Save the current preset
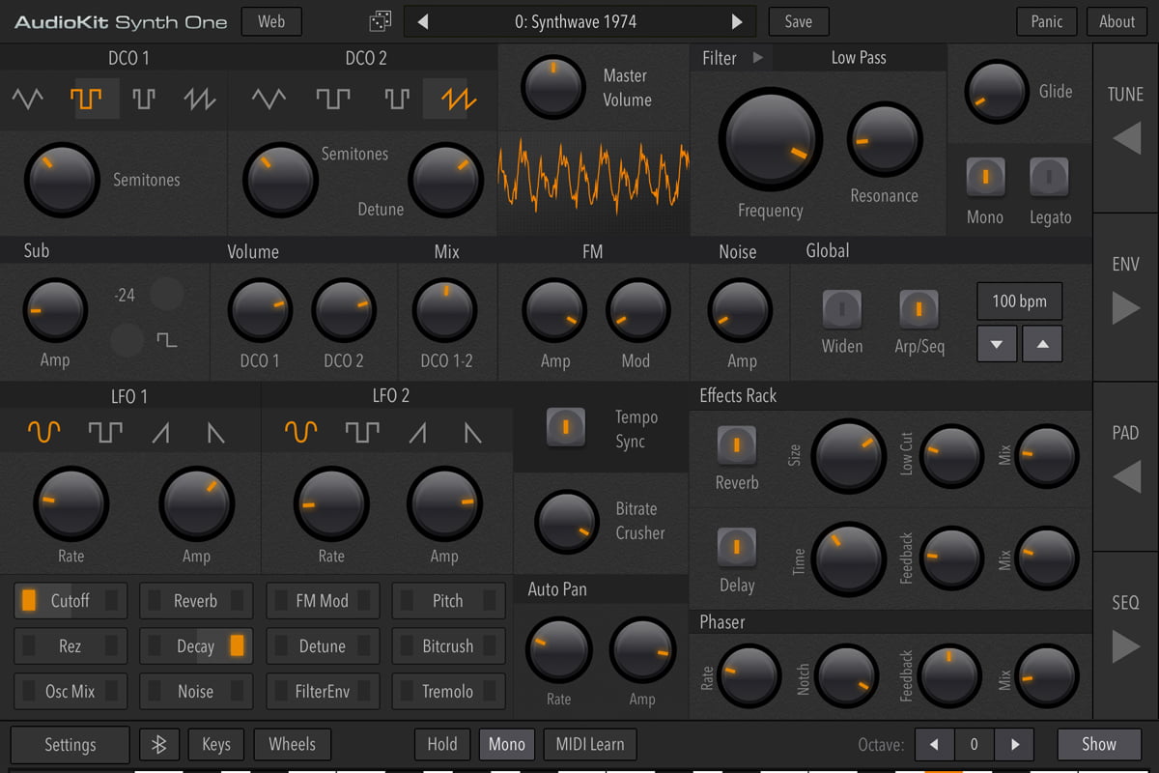Screen dimensions: 1159x773 pyautogui.click(x=799, y=21)
